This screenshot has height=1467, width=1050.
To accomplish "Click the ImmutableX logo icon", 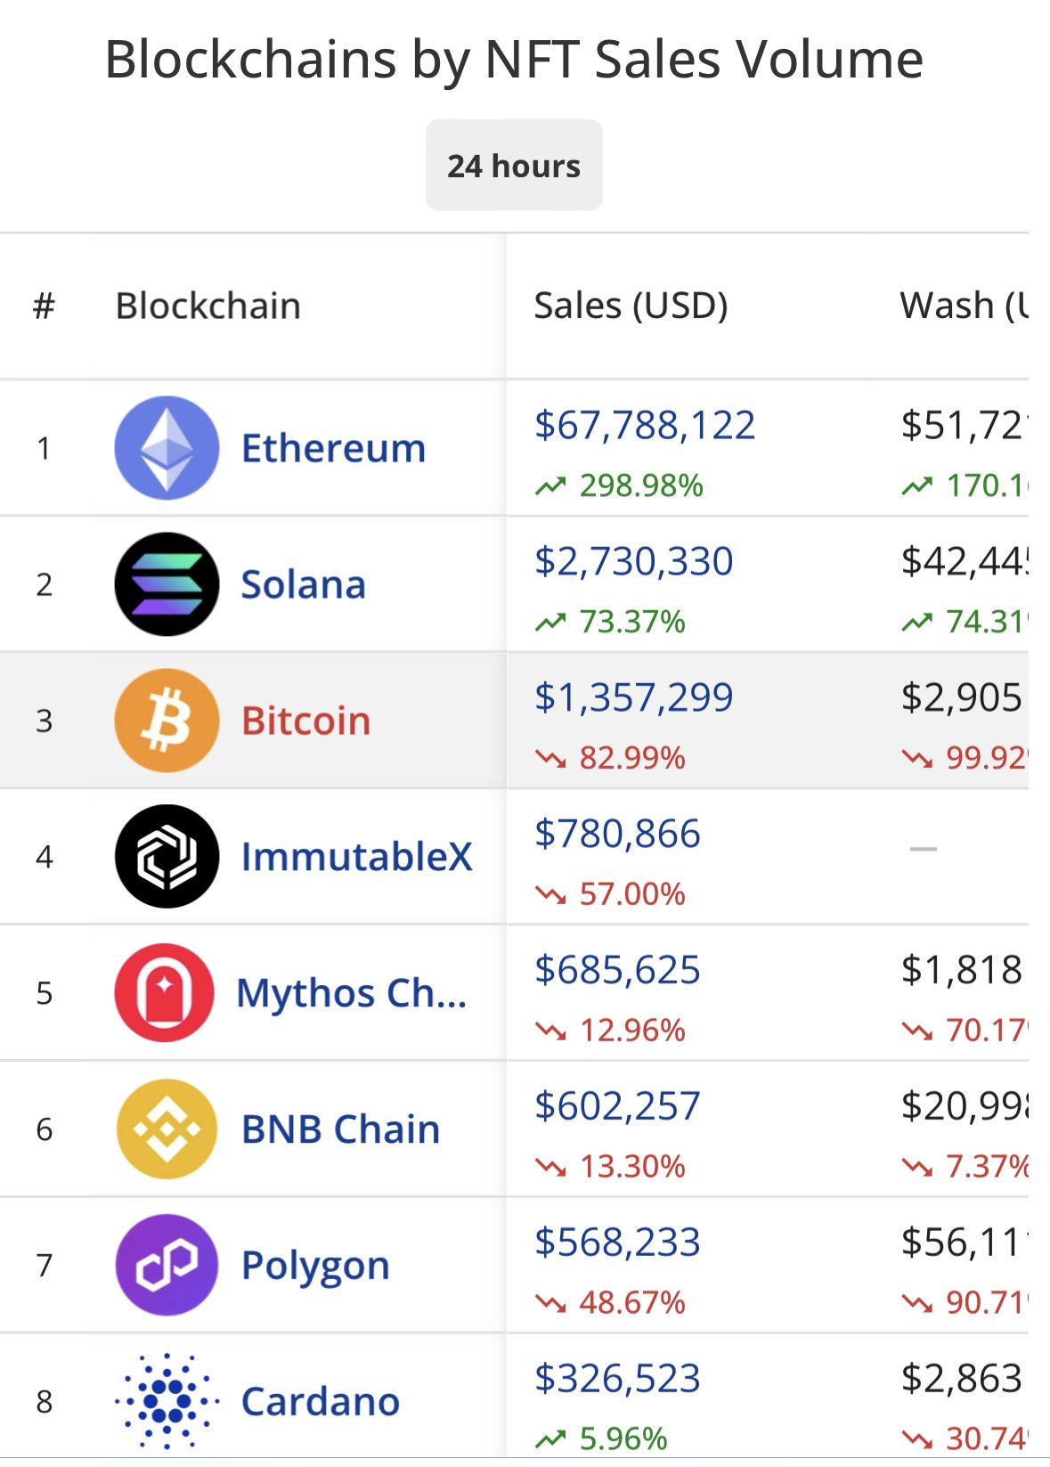I will point(167,856).
